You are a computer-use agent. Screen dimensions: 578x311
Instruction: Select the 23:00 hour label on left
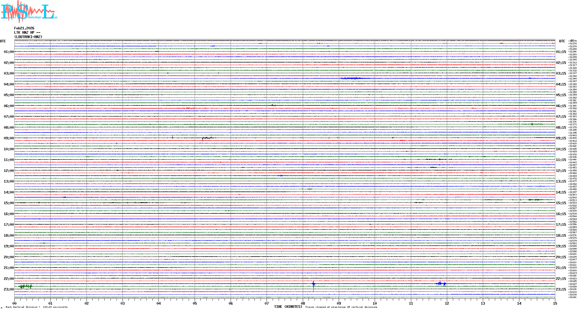point(9,289)
